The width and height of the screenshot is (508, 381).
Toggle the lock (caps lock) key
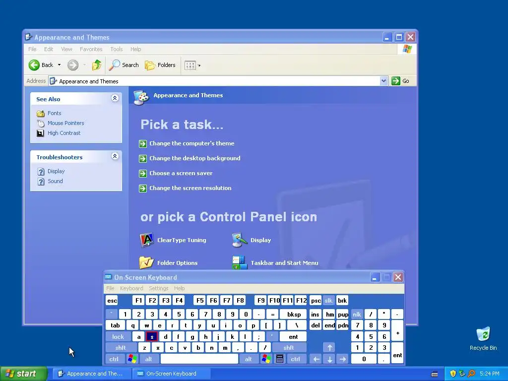pos(118,337)
